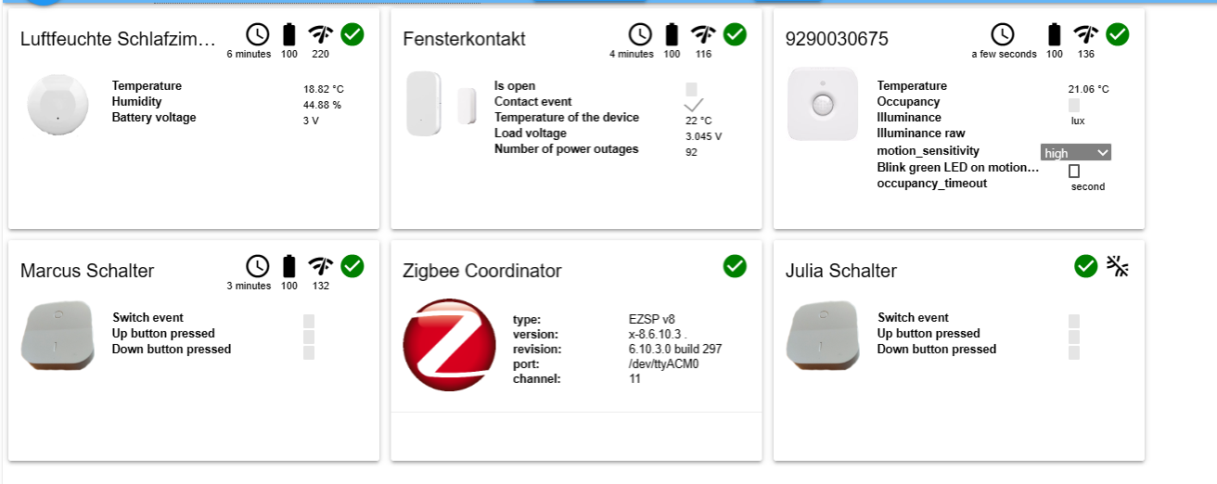The height and width of the screenshot is (484, 1217).
Task: Click green checkmark on Zigbee Coordinator card
Action: coord(735,266)
